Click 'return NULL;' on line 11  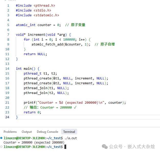point(35,54)
